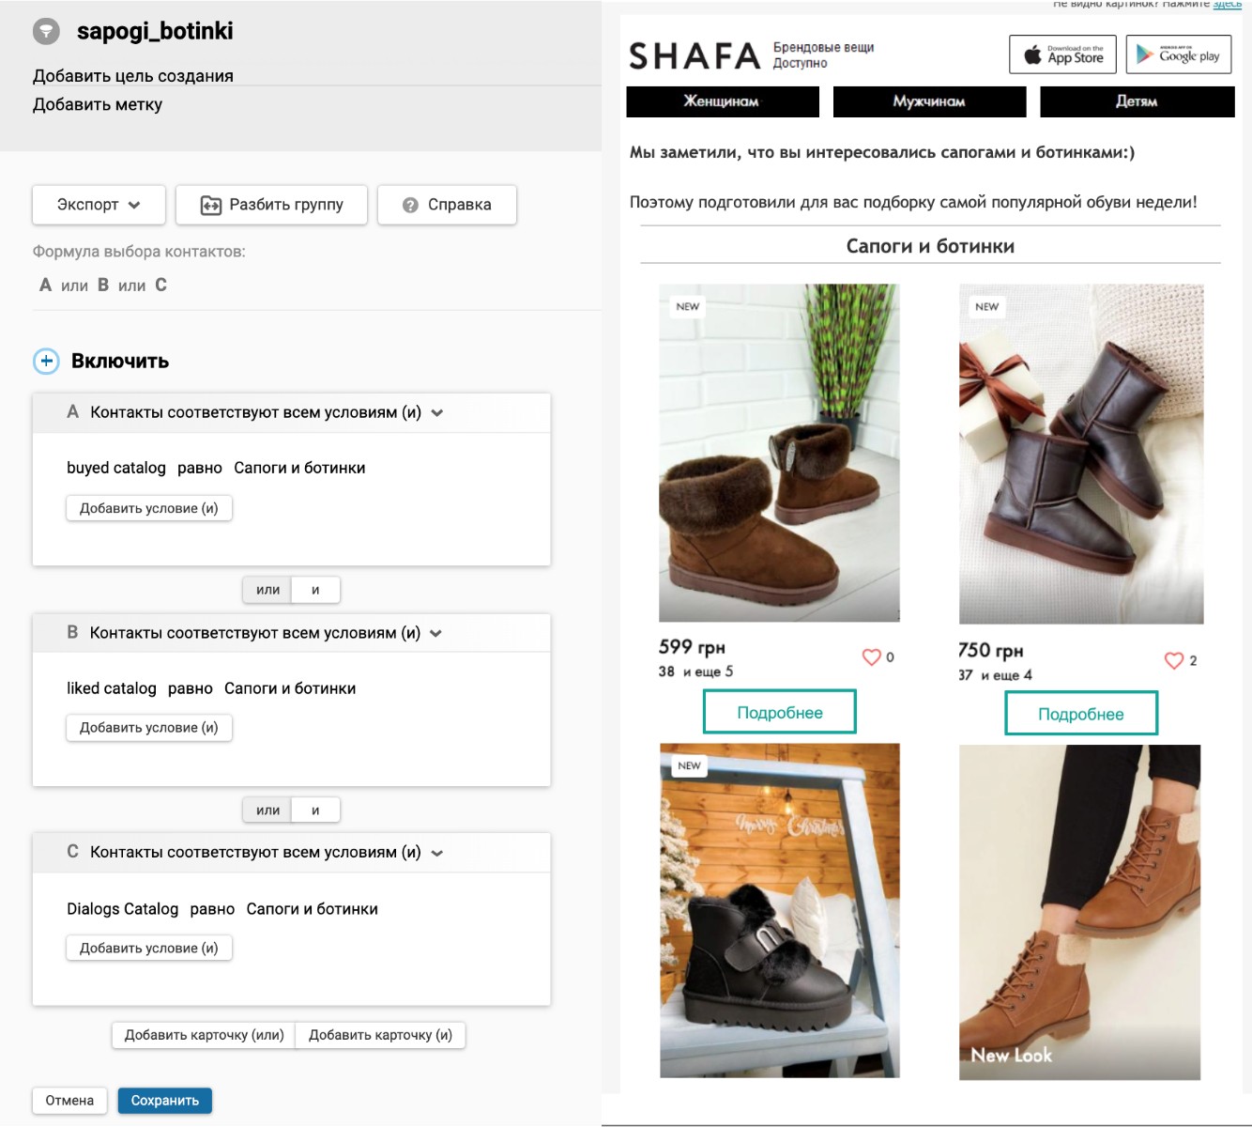Click the 'Сапоги и ботинки' value in card B

pos(290,688)
